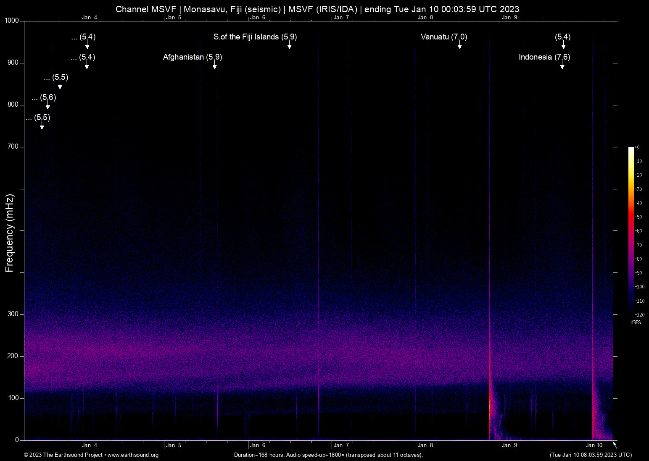Click the Vanuatu (7.0) event arrow
Image resolution: width=649 pixels, height=461 pixels.
(460, 46)
